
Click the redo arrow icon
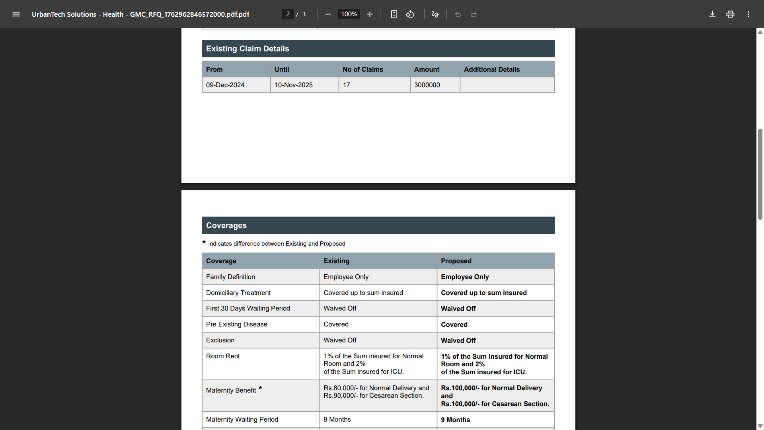click(474, 14)
